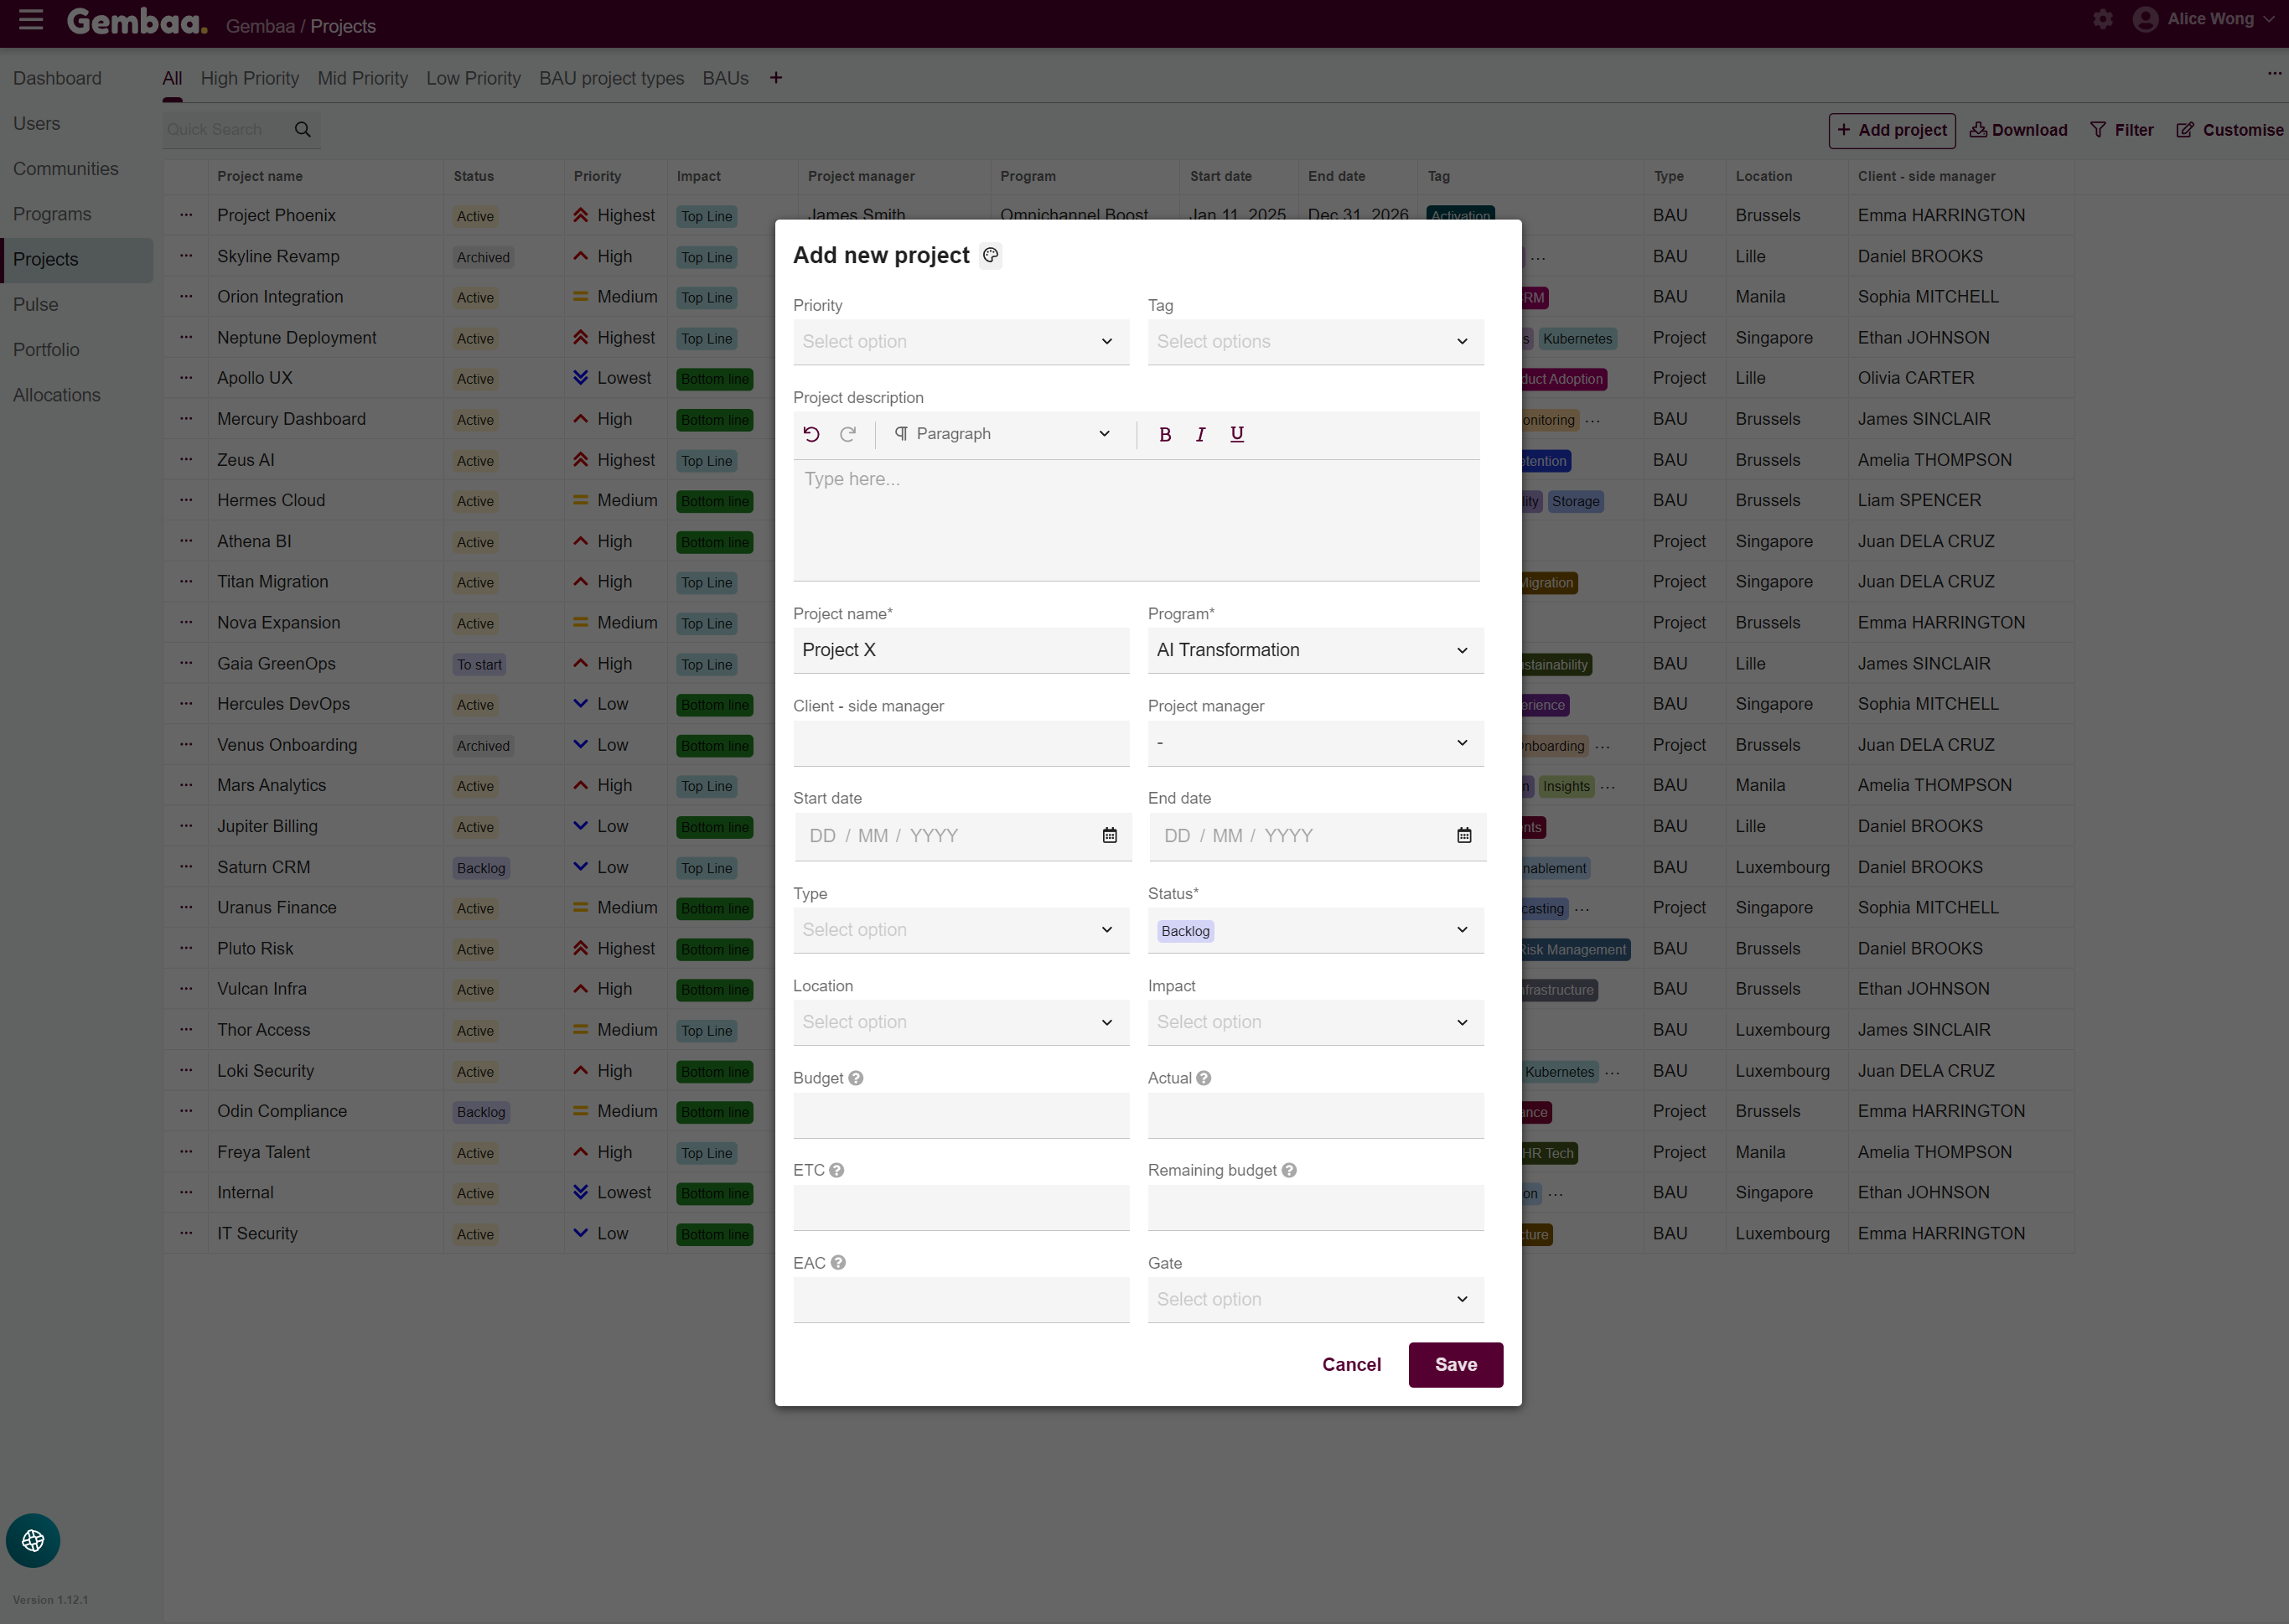2289x1624 pixels.
Task: Click into the Project name field
Action: point(960,650)
